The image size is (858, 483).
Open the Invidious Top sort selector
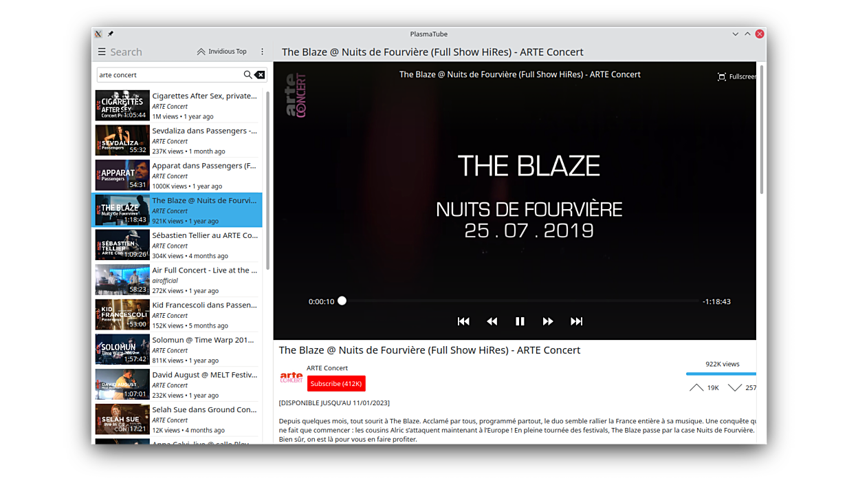click(221, 52)
